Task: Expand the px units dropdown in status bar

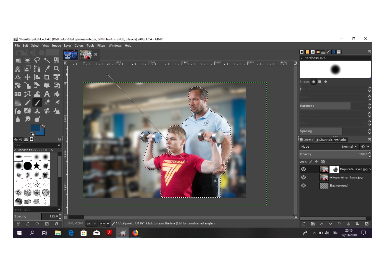Action: tap(91, 223)
